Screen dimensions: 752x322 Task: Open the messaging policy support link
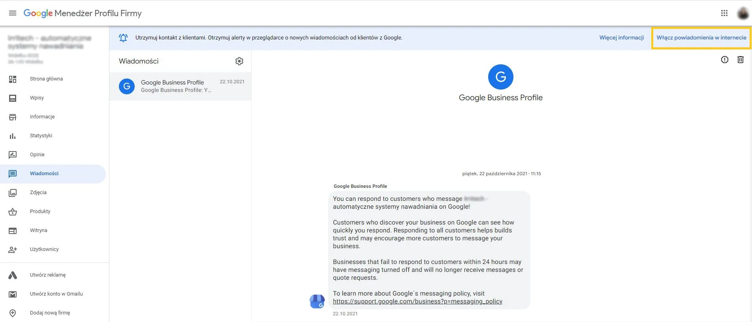pyautogui.click(x=417, y=301)
